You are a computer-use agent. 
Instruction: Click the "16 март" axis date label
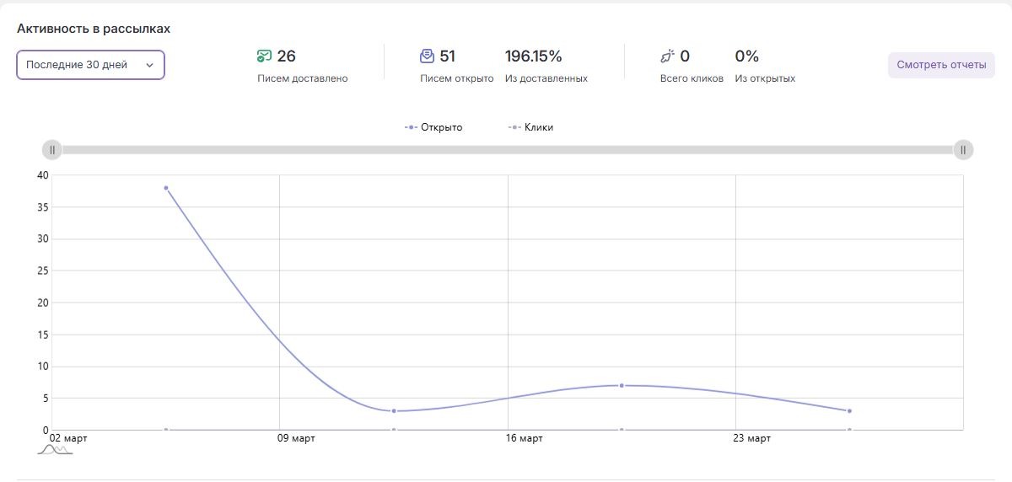click(x=524, y=438)
